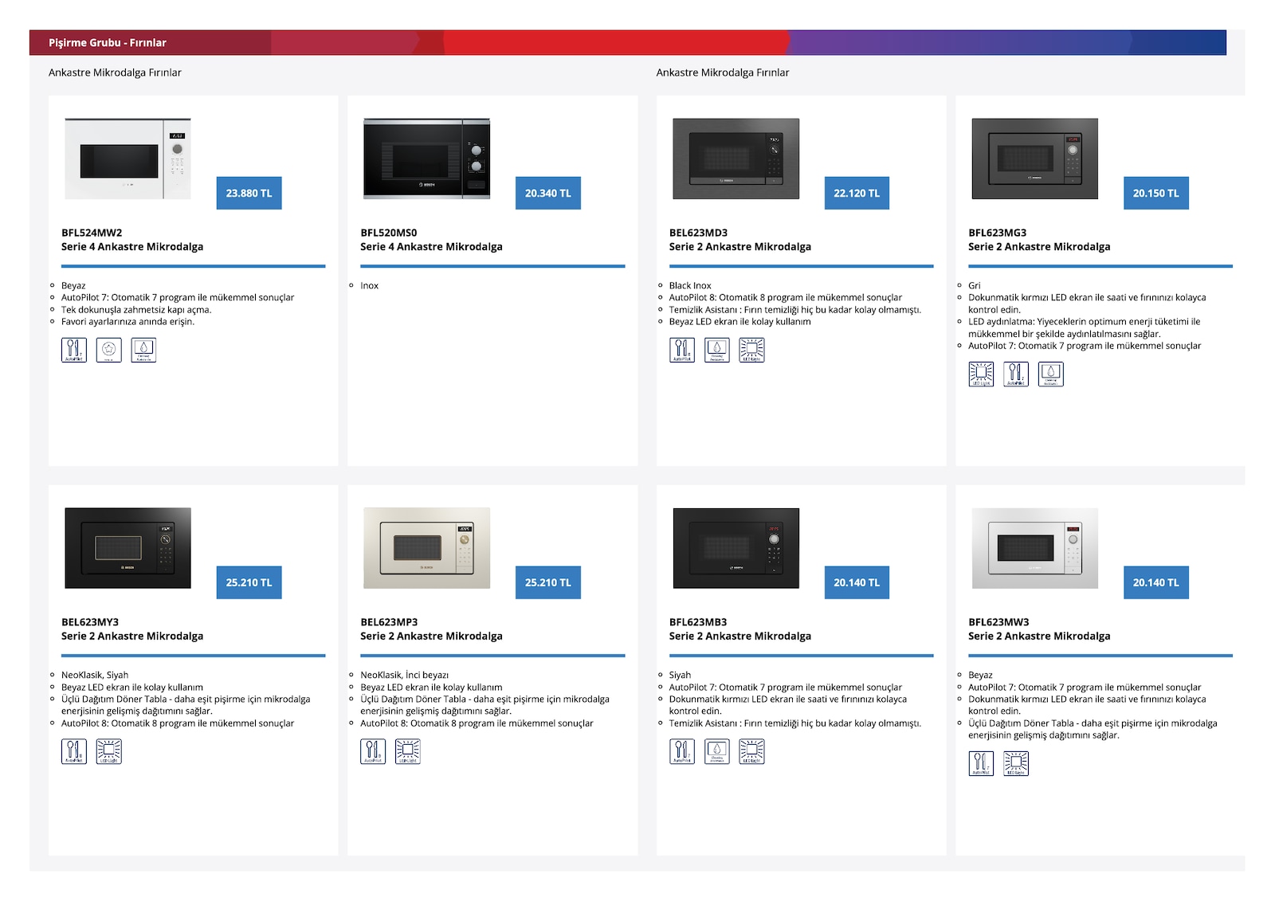Click the 23.880 TL price tag
Viewport: 1275px width, 901px height.
click(x=249, y=193)
